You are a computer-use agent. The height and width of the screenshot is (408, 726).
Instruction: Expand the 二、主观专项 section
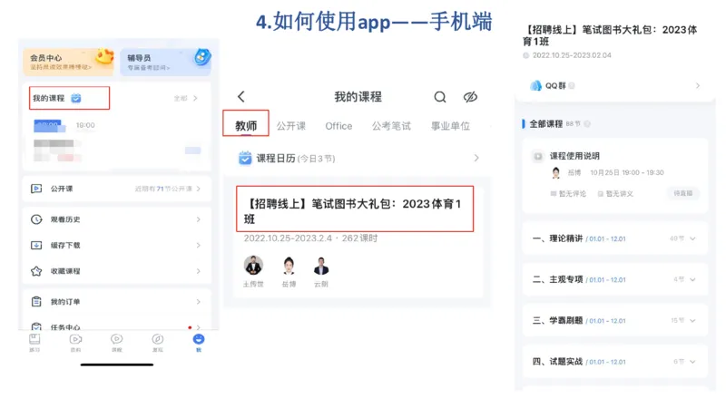click(615, 279)
